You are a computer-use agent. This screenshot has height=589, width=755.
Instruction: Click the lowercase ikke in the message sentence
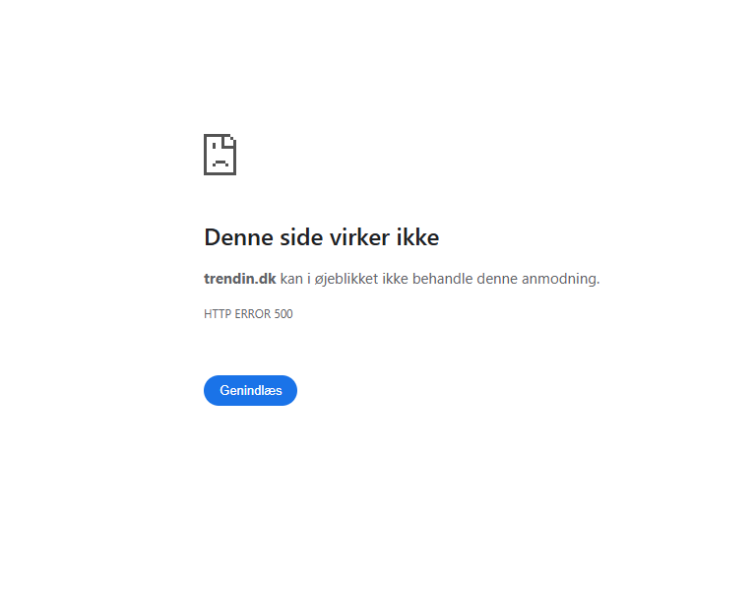[x=396, y=279]
